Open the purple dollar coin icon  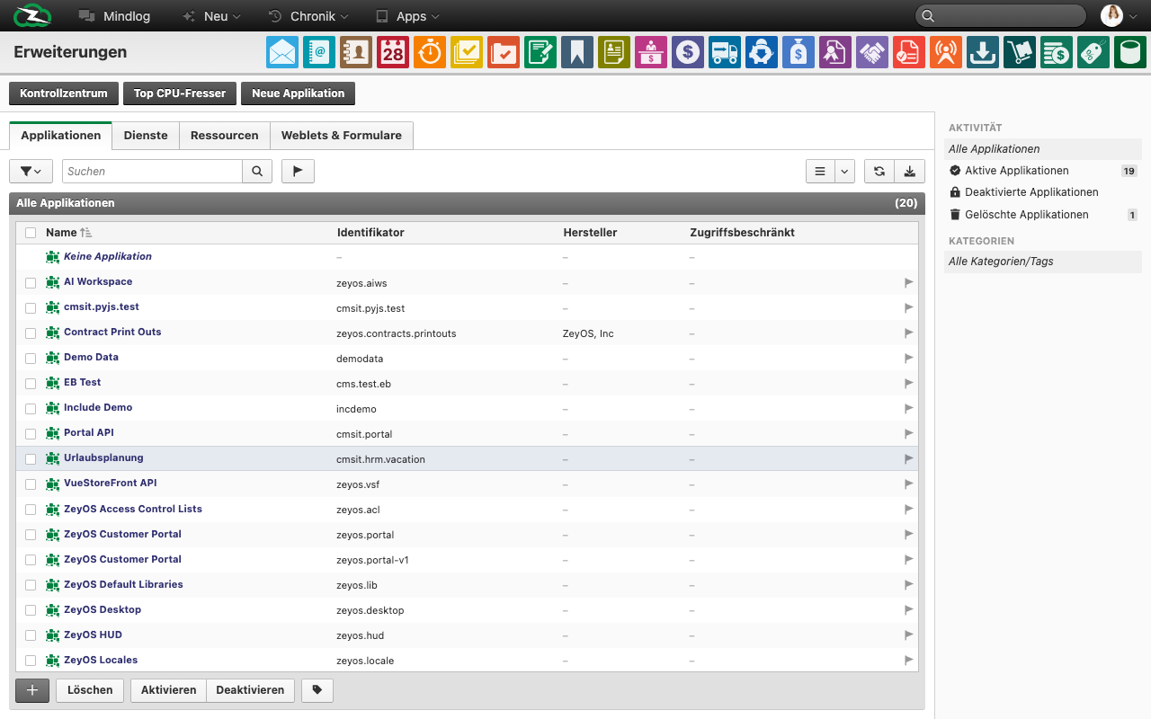click(688, 52)
